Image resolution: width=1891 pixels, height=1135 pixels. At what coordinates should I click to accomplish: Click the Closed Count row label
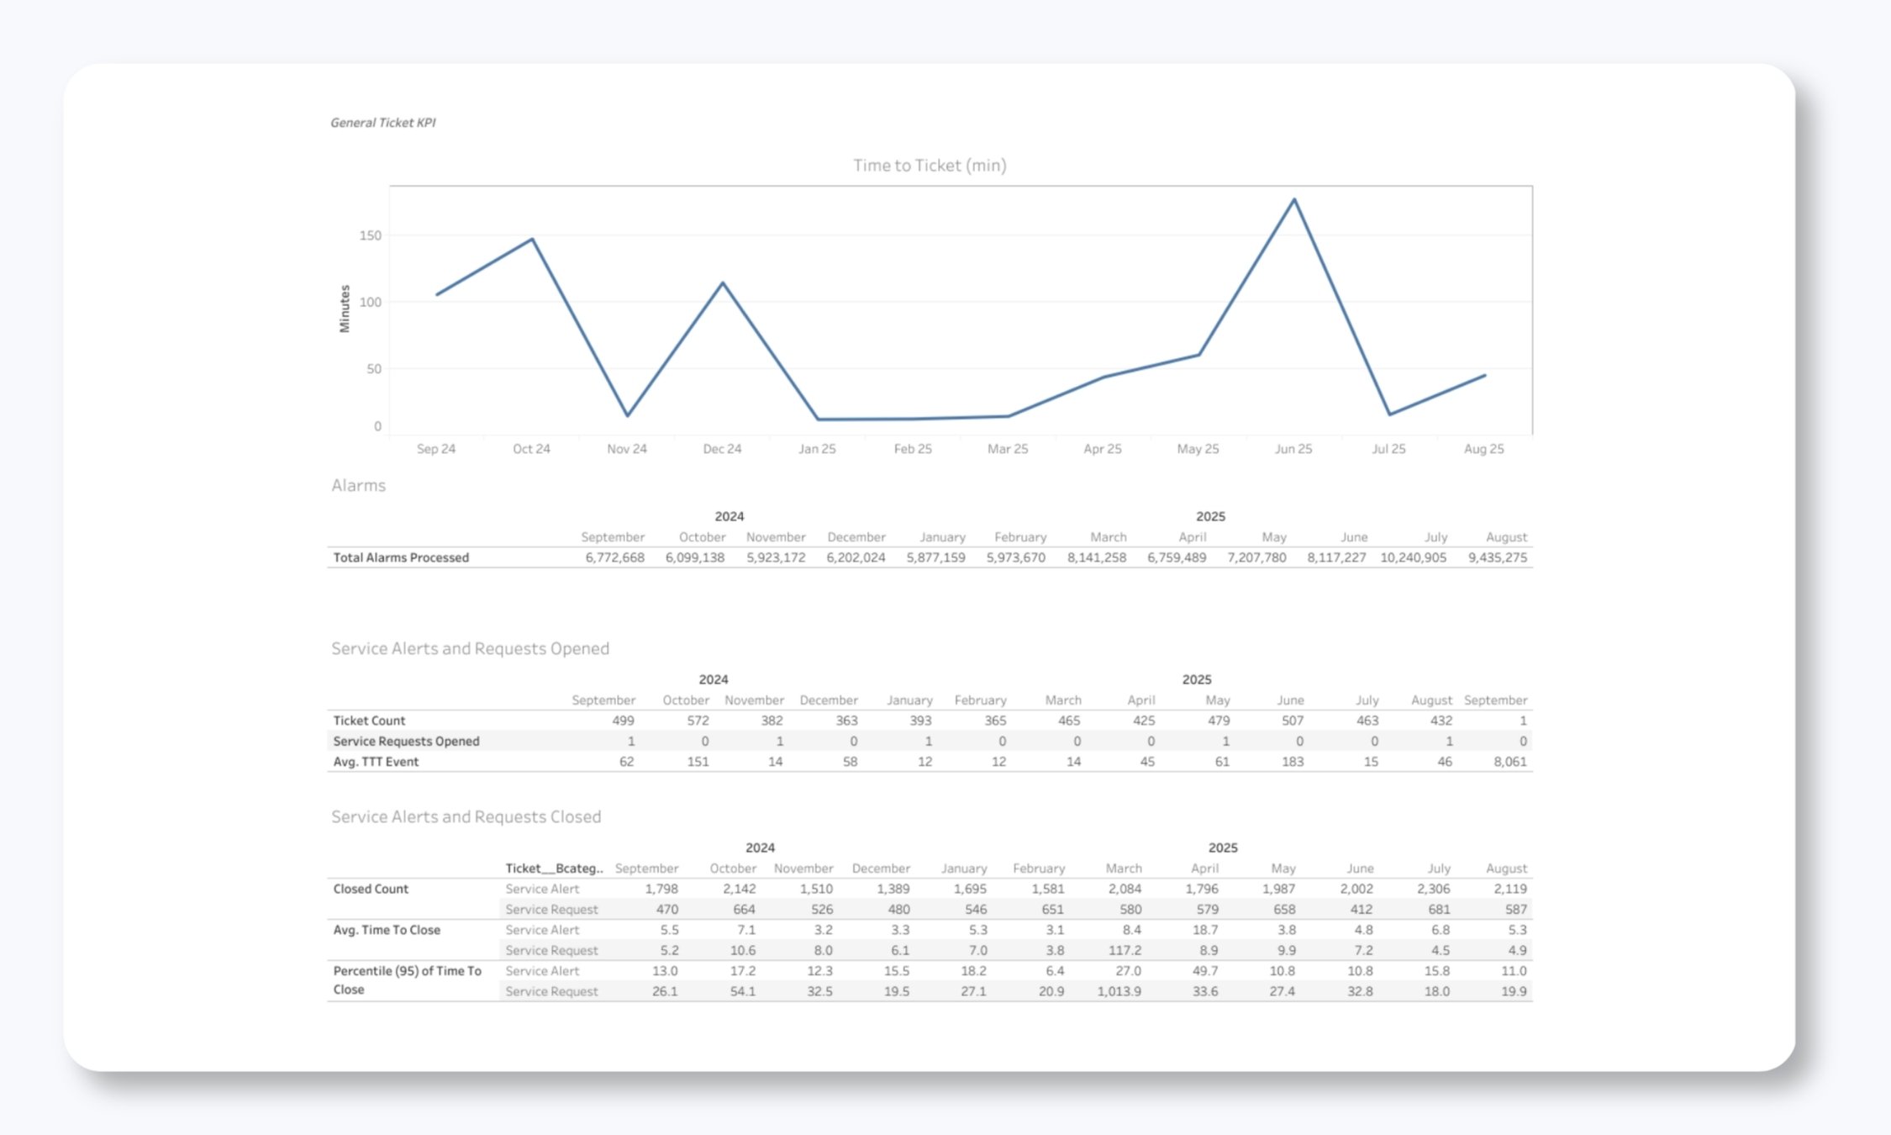pyautogui.click(x=371, y=889)
